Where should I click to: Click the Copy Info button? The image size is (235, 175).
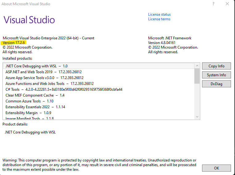tap(216, 66)
